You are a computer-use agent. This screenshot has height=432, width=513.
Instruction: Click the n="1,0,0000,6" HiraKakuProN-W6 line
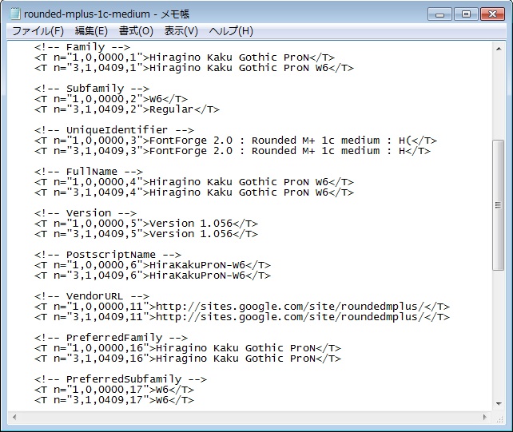153,265
